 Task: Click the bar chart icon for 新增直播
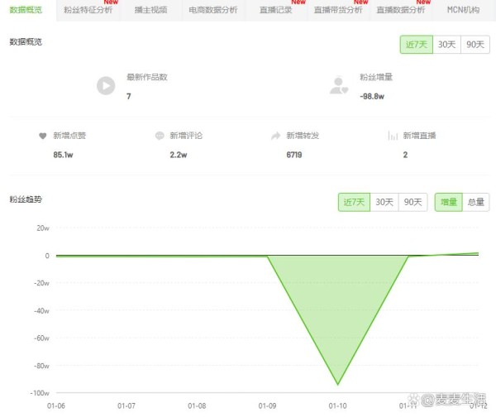point(393,136)
